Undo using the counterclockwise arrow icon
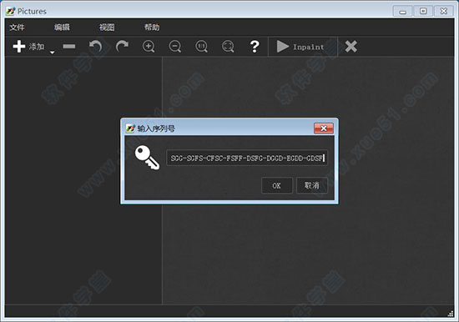Screen dimensions: 459x322 [95, 46]
